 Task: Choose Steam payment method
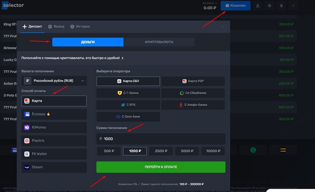54,167
